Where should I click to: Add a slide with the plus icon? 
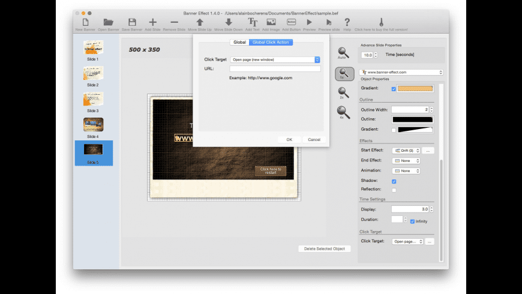pyautogui.click(x=153, y=22)
